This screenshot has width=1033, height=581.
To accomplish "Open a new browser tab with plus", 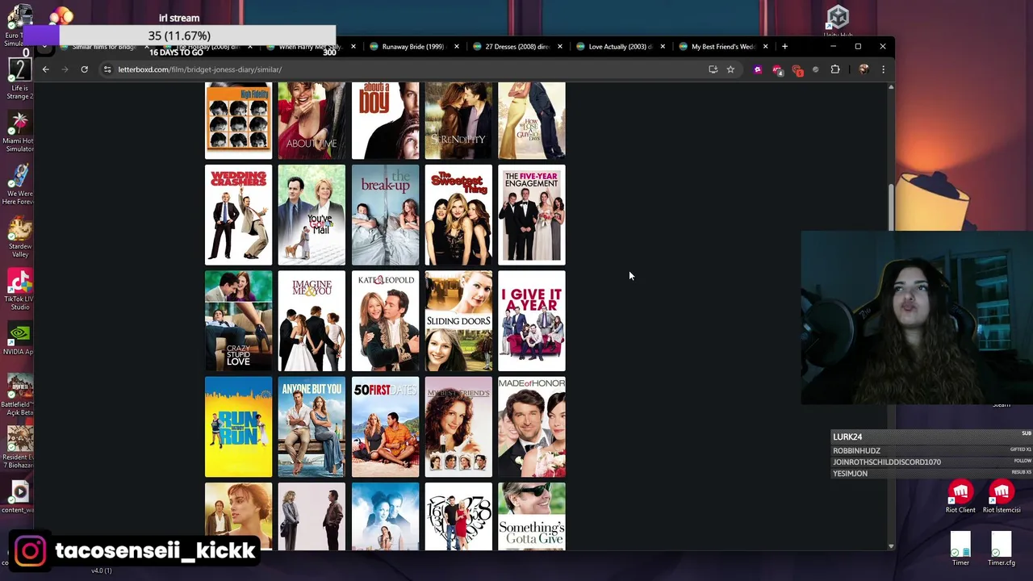I will point(784,46).
